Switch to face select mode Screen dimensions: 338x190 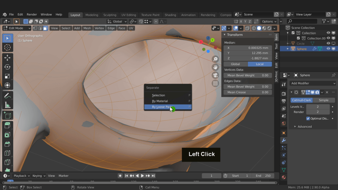pos(45,28)
